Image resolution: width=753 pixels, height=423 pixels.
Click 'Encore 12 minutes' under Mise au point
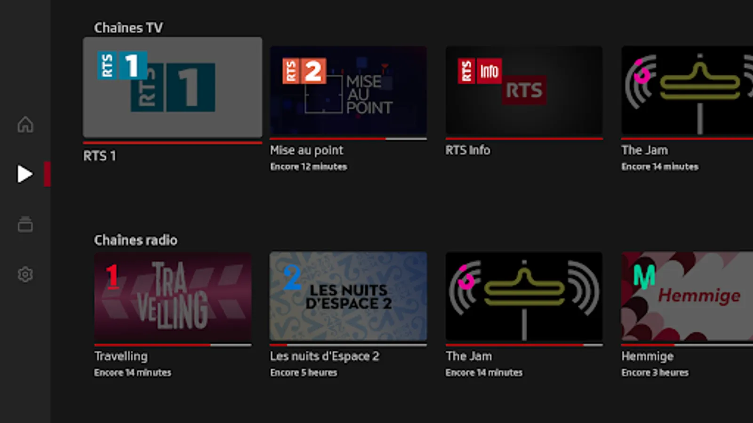308,167
